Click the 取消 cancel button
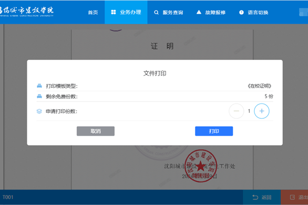 tap(96, 131)
